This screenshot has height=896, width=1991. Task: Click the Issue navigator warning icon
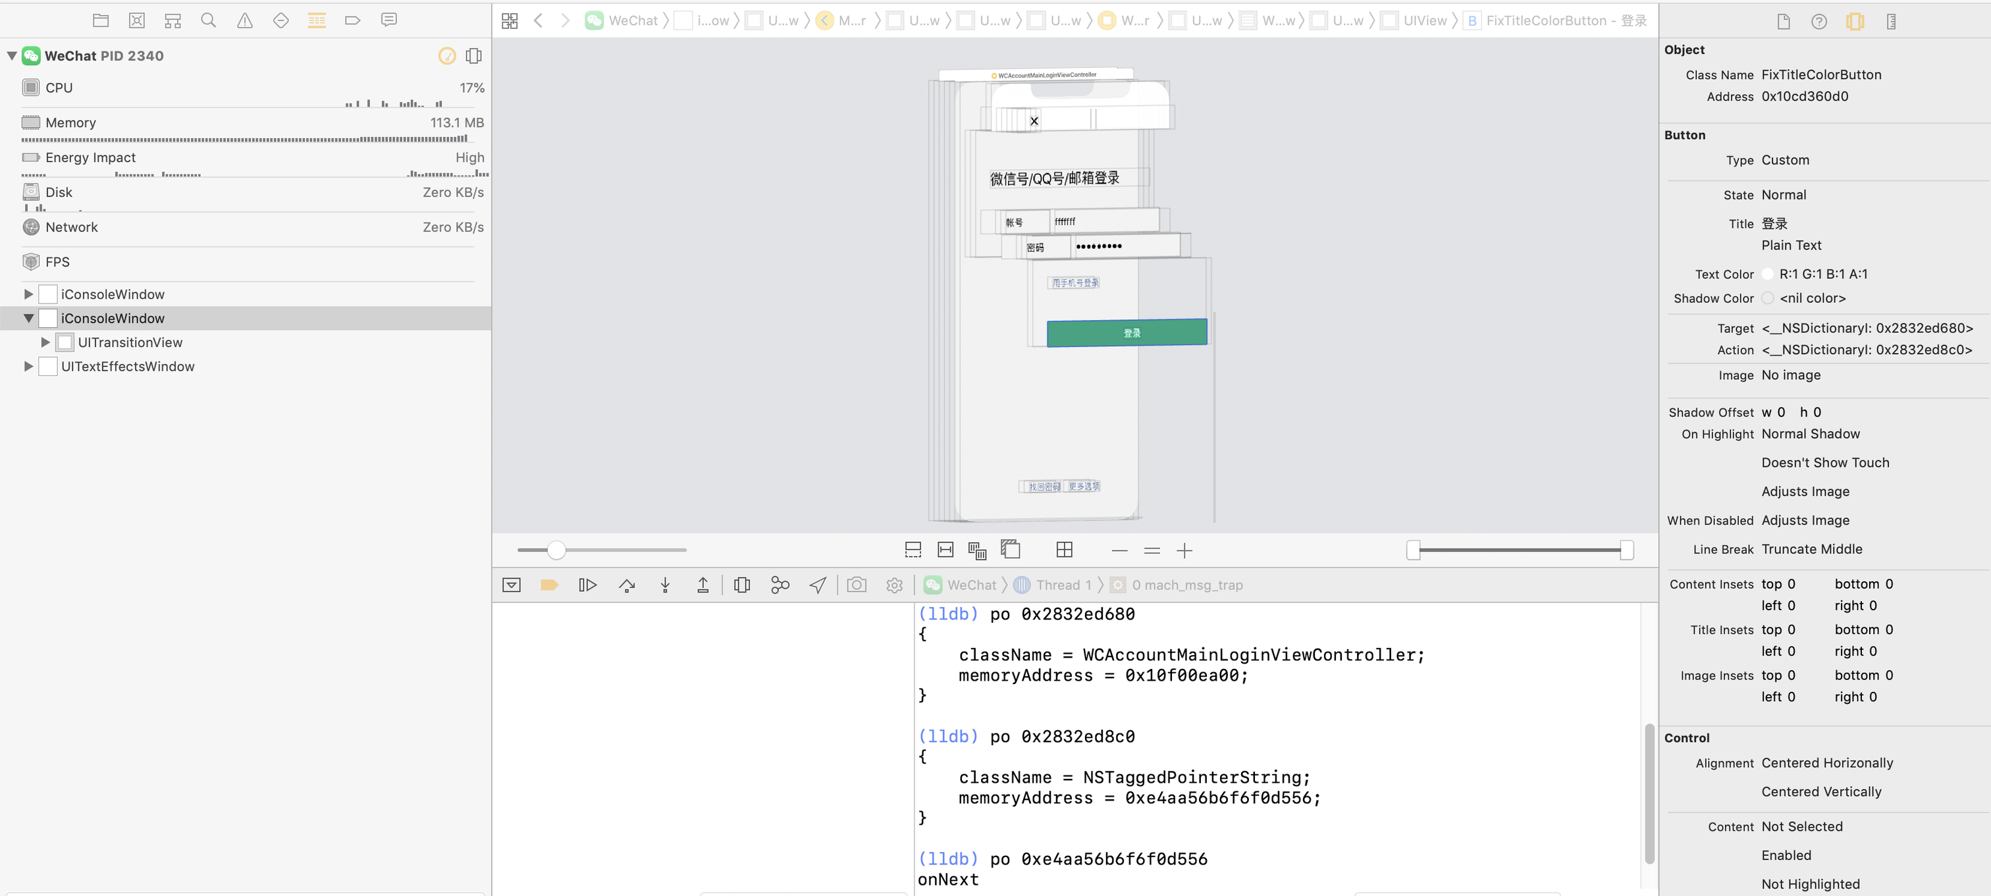[244, 21]
